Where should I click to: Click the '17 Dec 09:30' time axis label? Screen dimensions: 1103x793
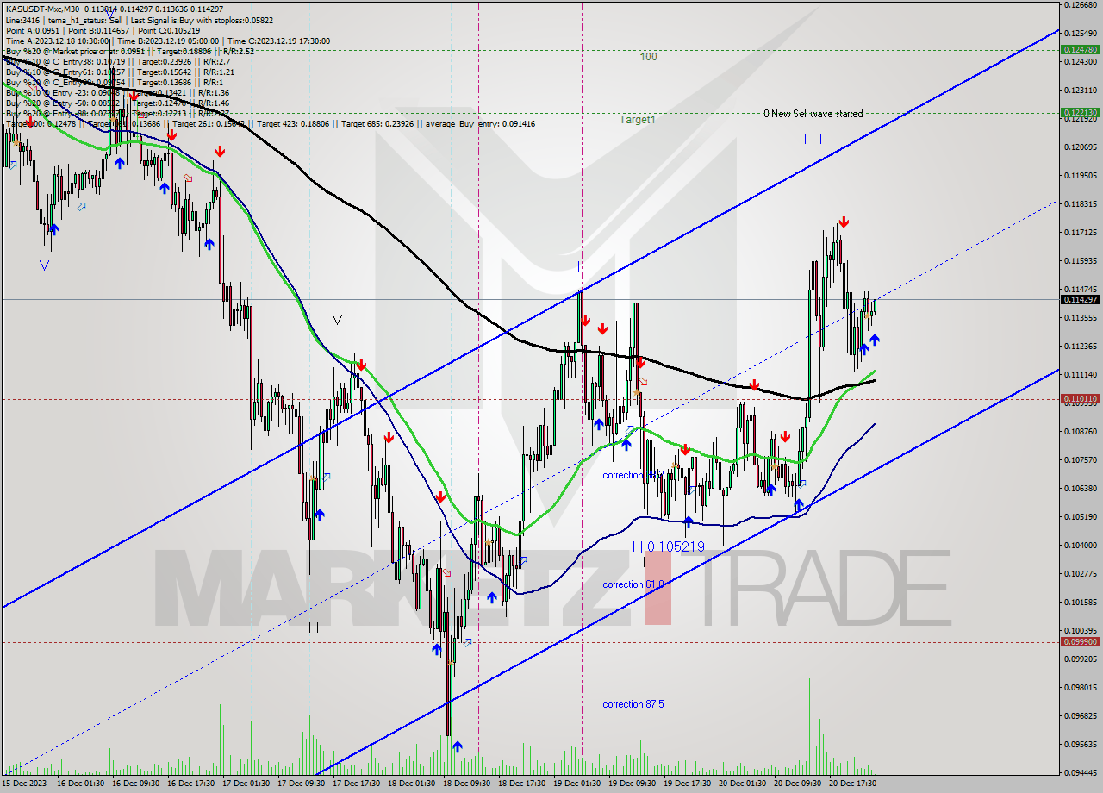[302, 784]
